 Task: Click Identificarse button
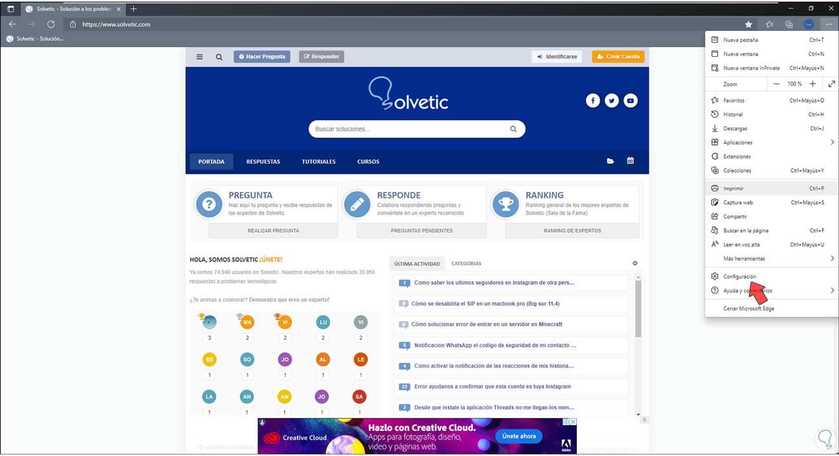pyautogui.click(x=557, y=57)
